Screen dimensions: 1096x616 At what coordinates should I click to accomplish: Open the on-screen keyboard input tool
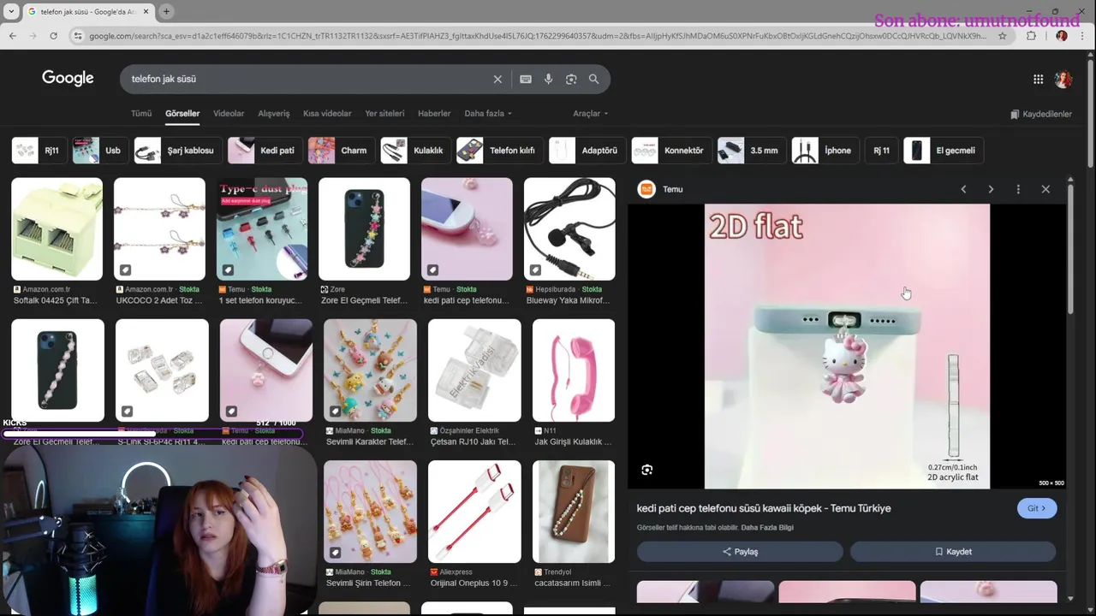526,79
